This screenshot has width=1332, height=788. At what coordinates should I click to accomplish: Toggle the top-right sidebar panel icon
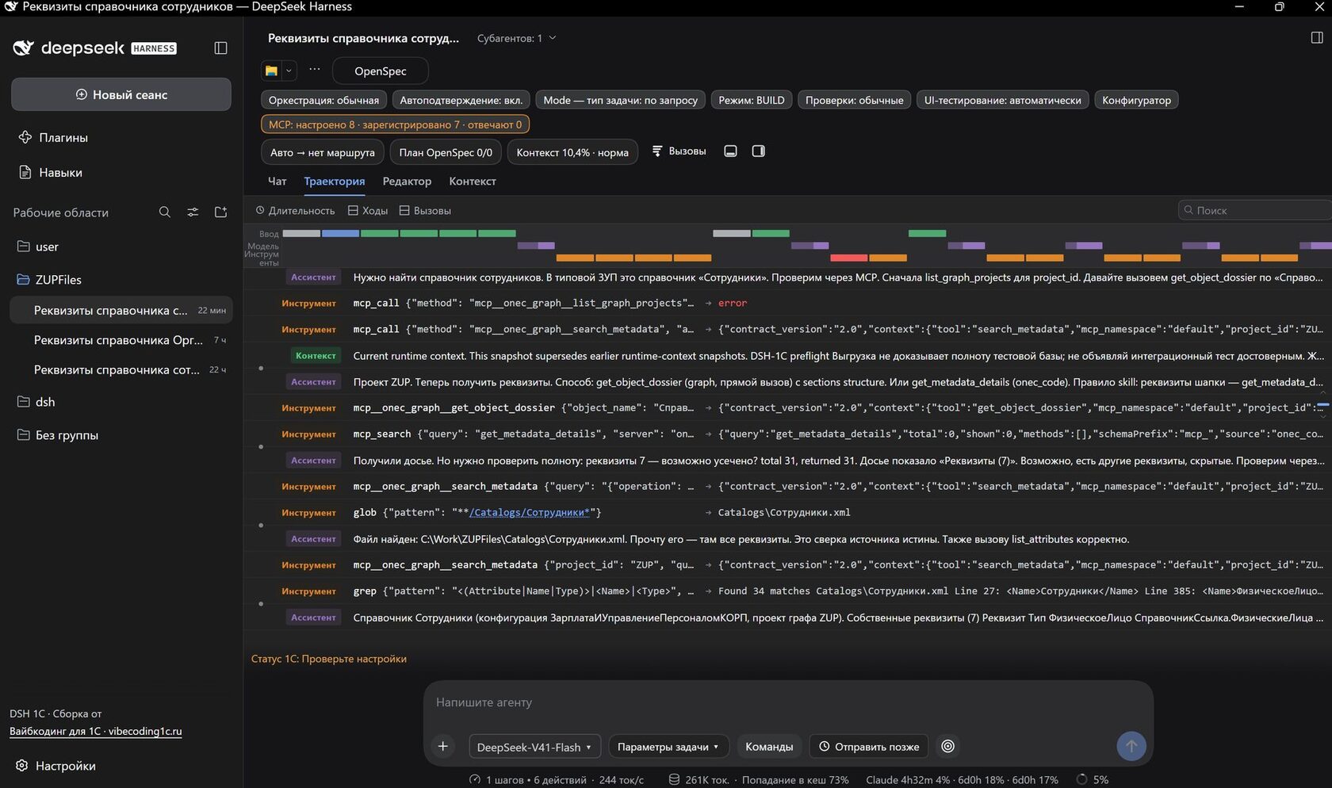click(1317, 38)
